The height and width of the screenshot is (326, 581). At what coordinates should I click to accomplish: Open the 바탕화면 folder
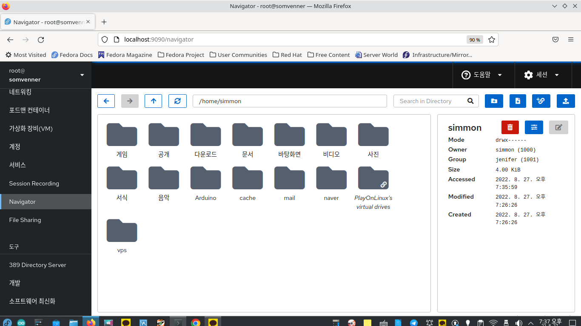point(290,141)
